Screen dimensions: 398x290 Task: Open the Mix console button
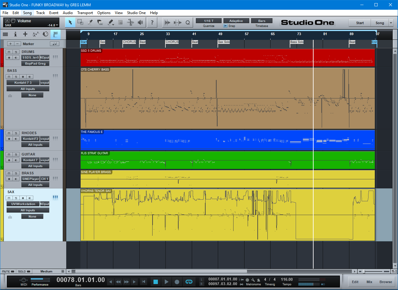click(x=369, y=282)
